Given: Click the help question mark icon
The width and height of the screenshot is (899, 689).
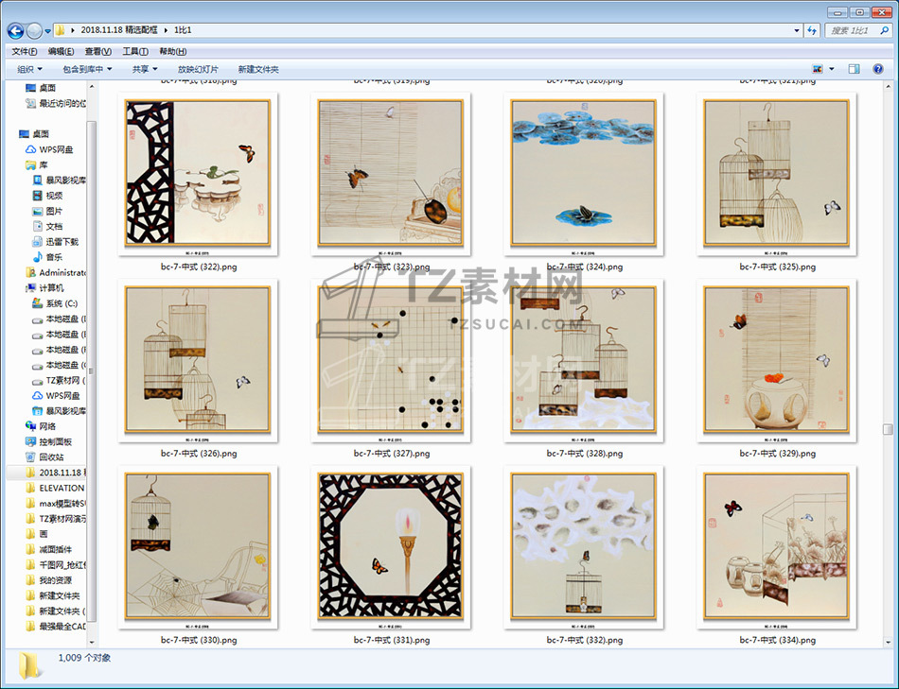Looking at the screenshot, I should coord(878,69).
